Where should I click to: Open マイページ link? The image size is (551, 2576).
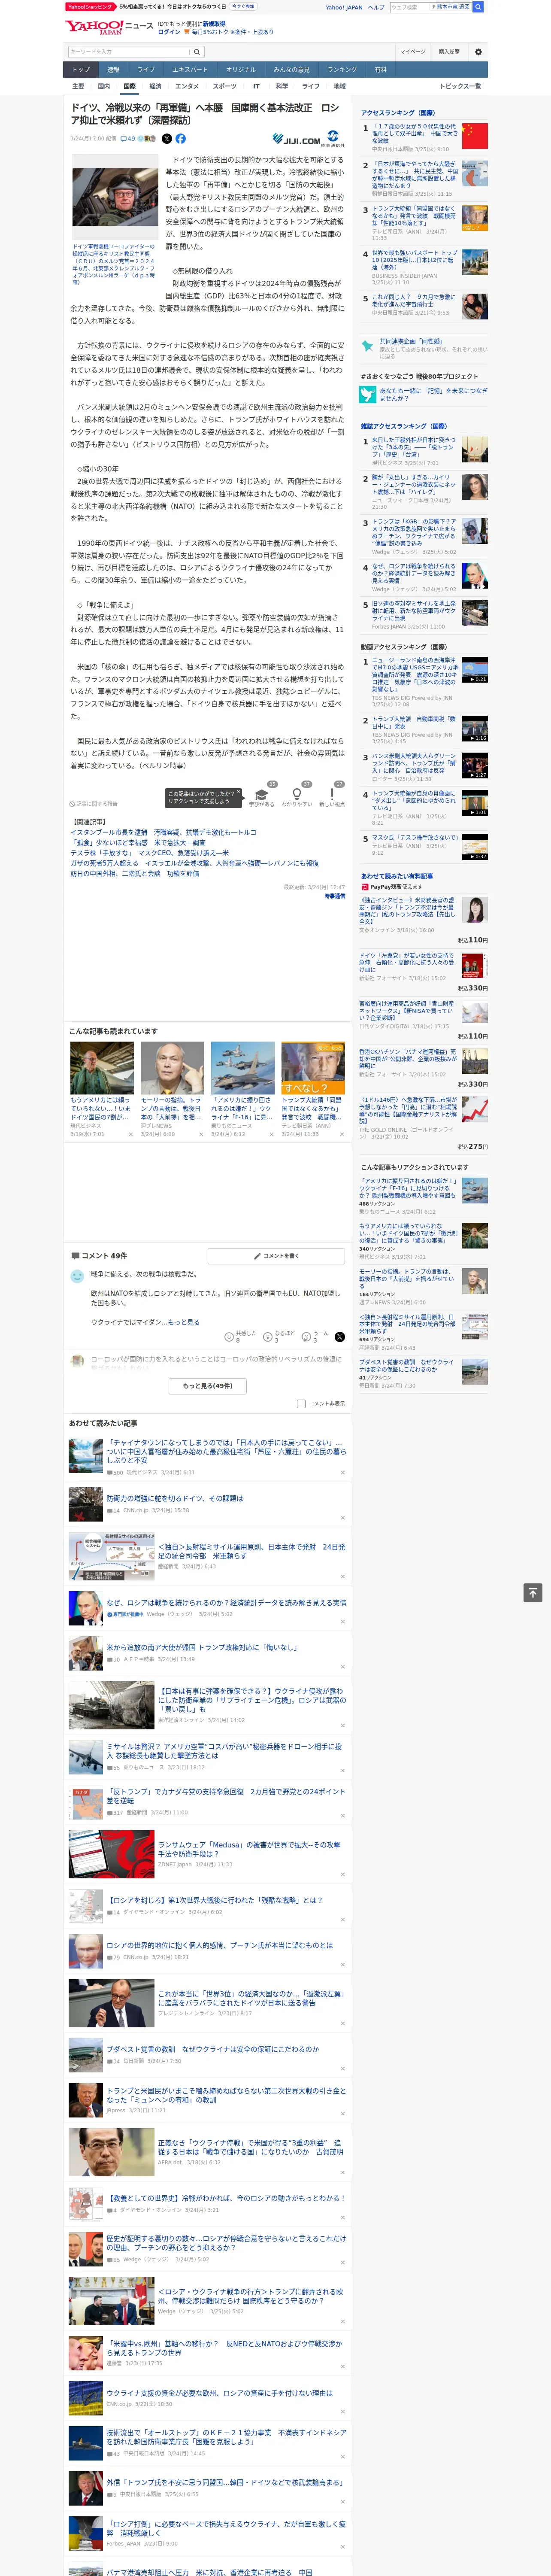click(413, 52)
